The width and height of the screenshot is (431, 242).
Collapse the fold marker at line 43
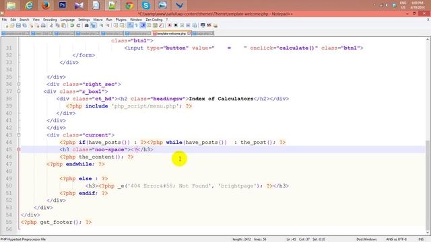pos(19,135)
